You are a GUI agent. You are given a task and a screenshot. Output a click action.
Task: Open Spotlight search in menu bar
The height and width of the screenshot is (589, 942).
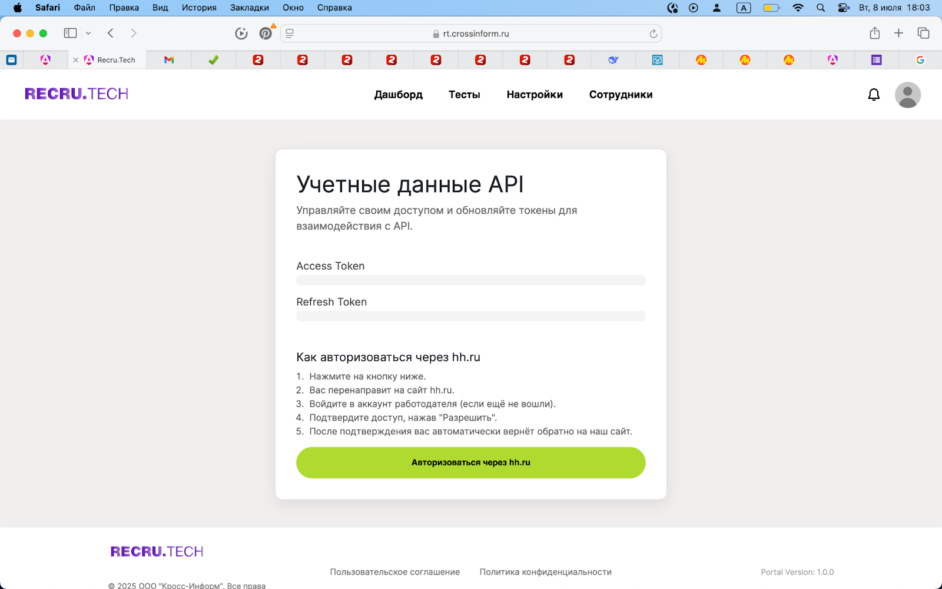pos(821,8)
